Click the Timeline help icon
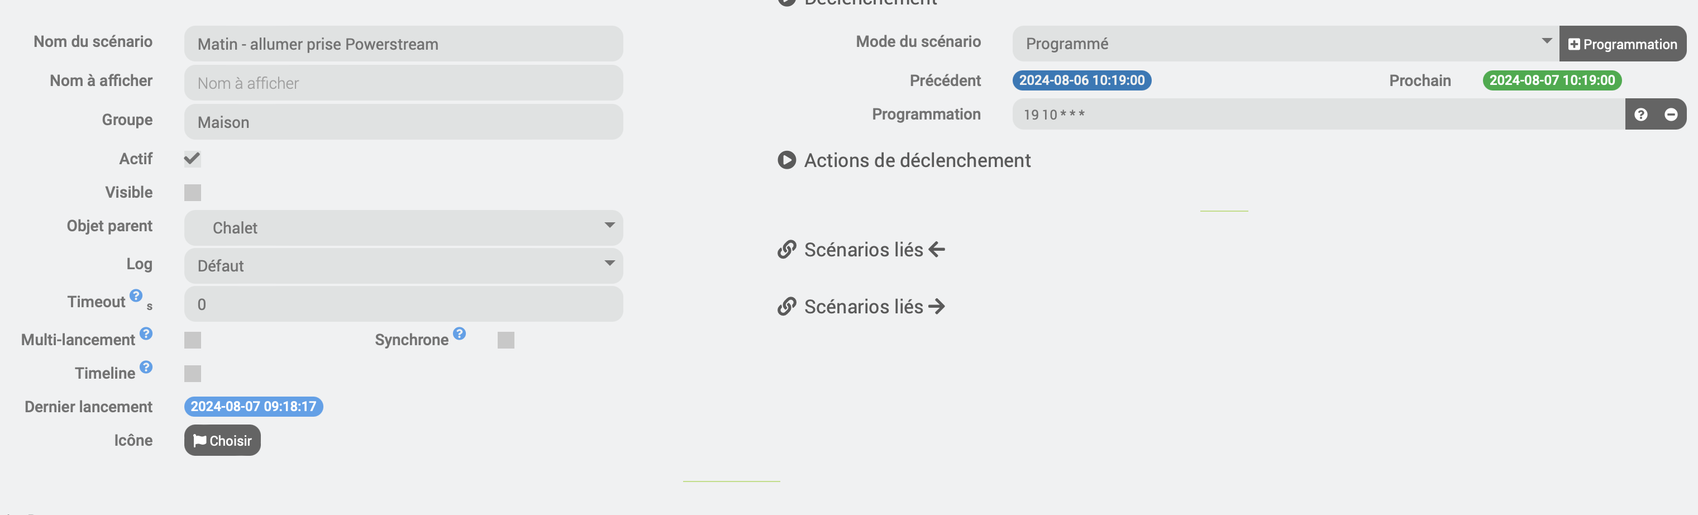Screen dimensions: 1698x515 [x=146, y=368]
